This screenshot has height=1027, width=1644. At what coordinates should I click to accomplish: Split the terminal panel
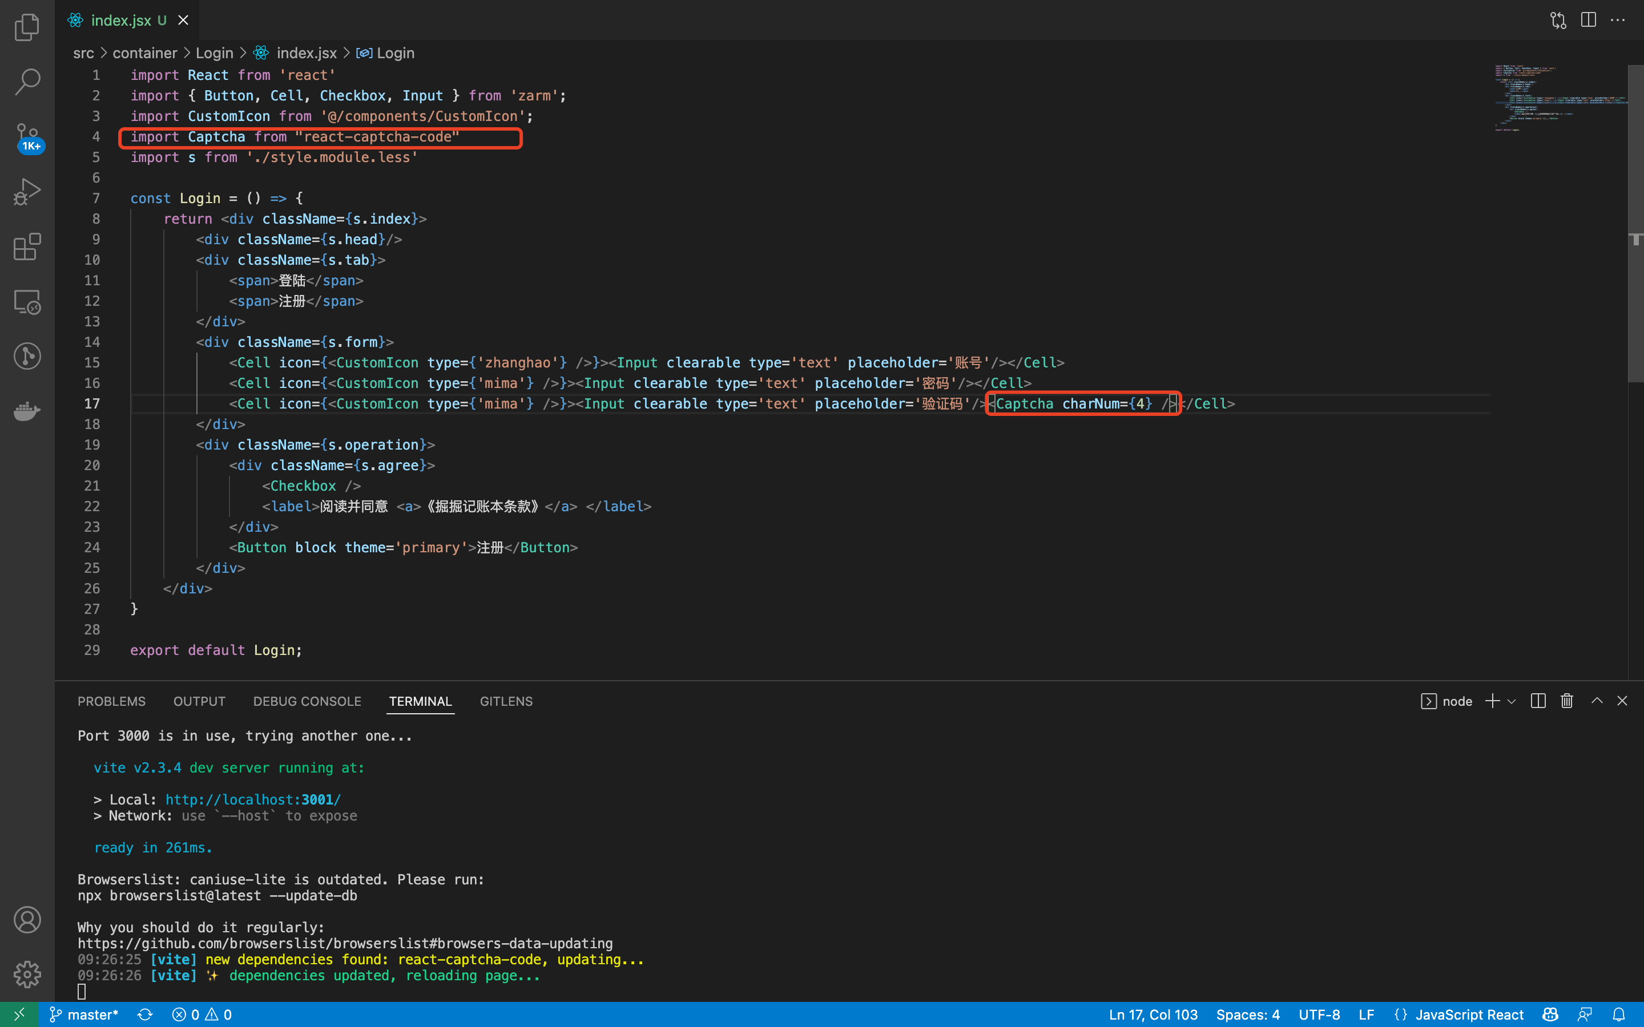1538,701
